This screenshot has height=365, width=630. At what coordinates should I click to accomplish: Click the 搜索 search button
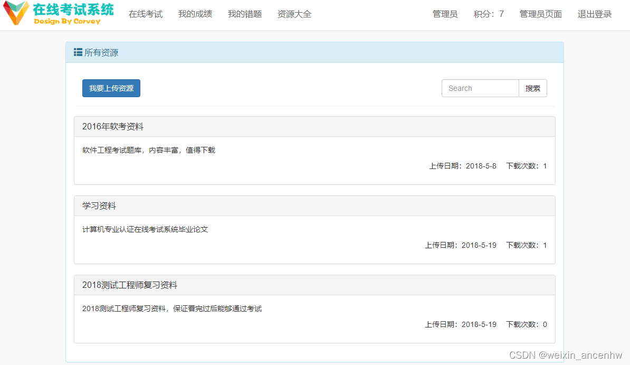click(x=532, y=88)
